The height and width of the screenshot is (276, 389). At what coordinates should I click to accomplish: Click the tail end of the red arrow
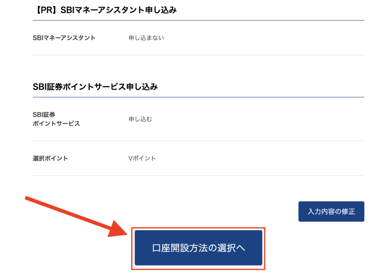click(27, 199)
